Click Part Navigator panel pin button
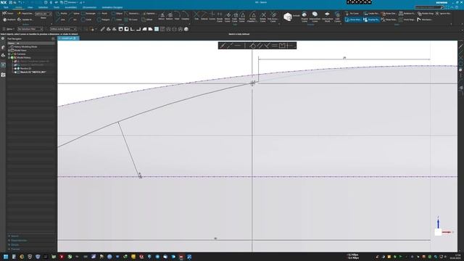 coord(53,38)
